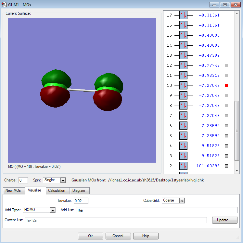243x243 pixels.
Task: Click energy value -101.60298 of orbital 2
Action: pos(207,166)
